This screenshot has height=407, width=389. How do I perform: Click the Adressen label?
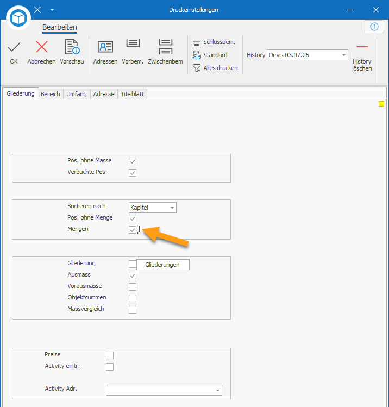pyautogui.click(x=105, y=61)
